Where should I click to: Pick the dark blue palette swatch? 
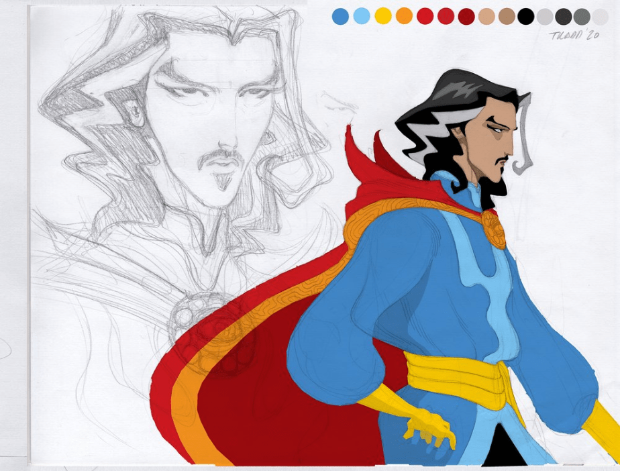click(340, 16)
